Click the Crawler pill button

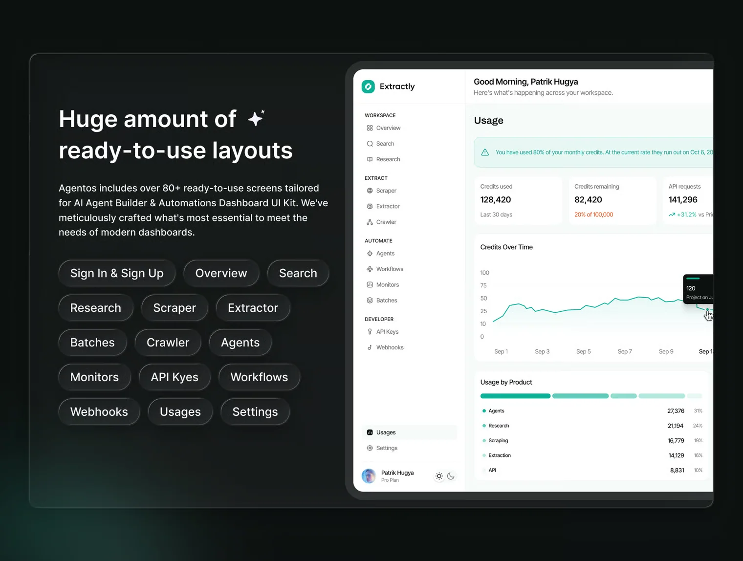pyautogui.click(x=168, y=343)
